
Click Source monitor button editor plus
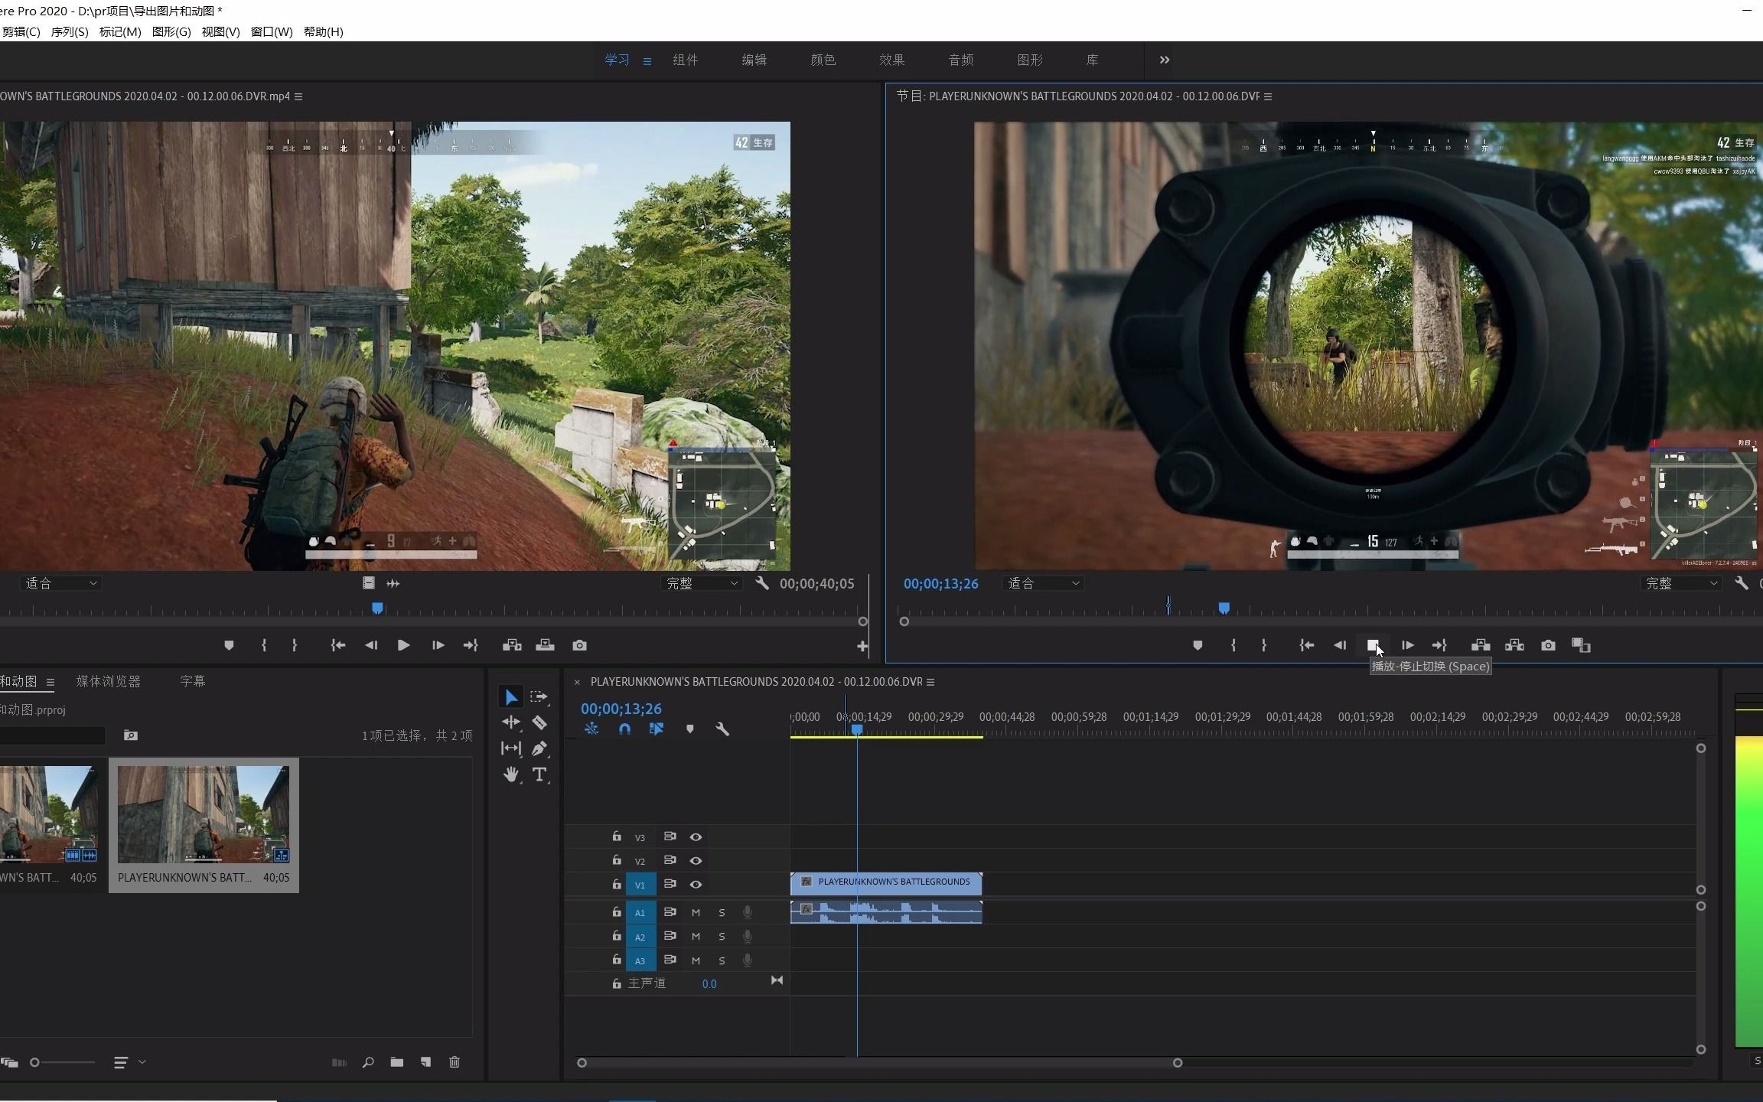click(x=862, y=647)
